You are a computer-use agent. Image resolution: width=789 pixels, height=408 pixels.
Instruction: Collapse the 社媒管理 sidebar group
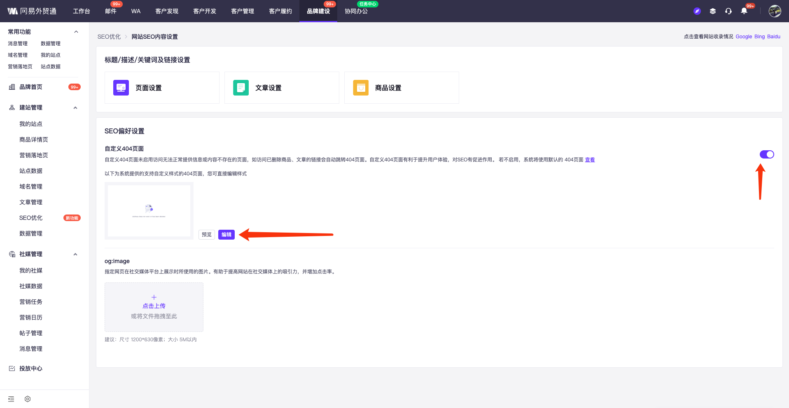(75, 254)
